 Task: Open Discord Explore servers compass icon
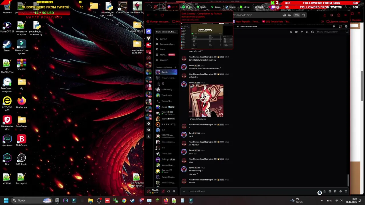[149, 130]
